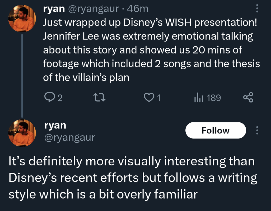This screenshot has width=271, height=211.
Task: Open ryan's avatar beside the Follow button
Action: 22,133
